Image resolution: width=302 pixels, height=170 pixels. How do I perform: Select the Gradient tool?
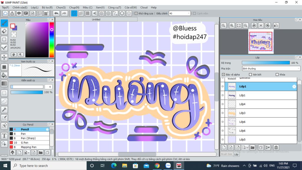pos(4,84)
